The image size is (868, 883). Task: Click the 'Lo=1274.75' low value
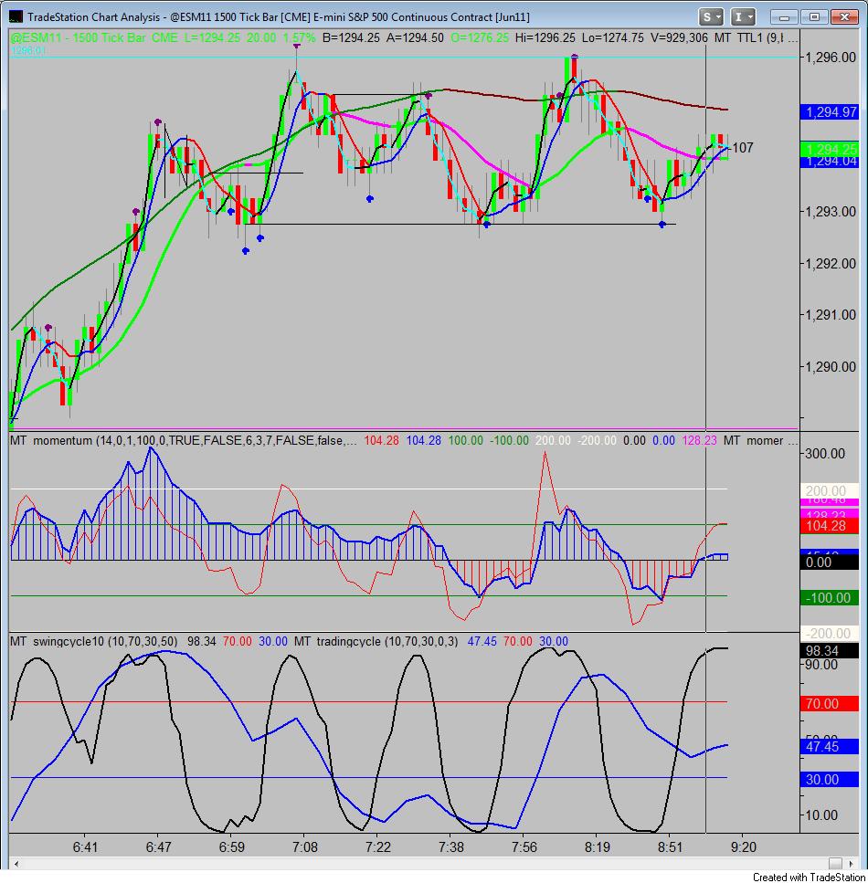(x=613, y=37)
